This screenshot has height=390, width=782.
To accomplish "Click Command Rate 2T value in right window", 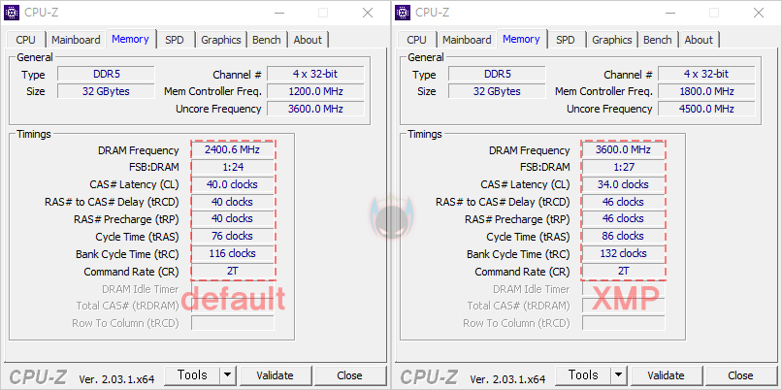I will click(624, 271).
